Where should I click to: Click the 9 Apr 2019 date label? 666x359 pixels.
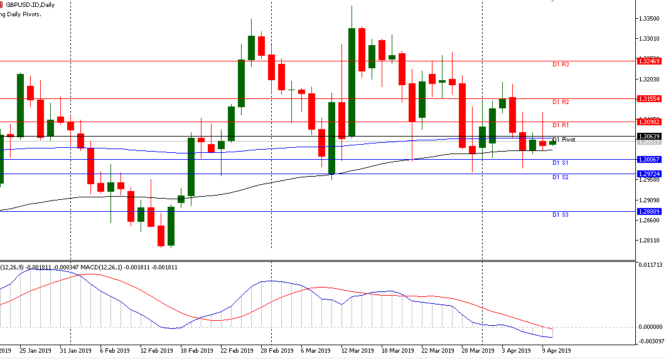click(556, 350)
